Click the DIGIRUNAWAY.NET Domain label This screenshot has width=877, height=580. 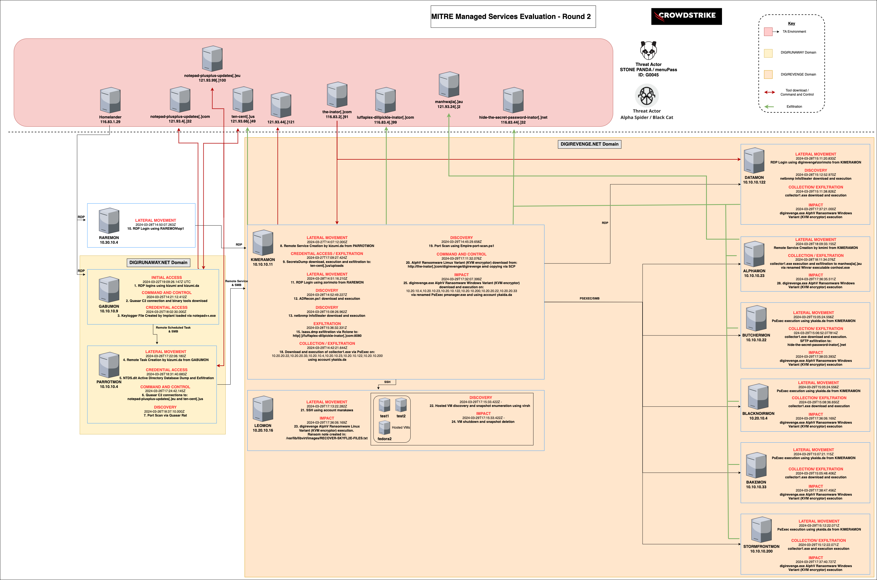pyautogui.click(x=158, y=263)
